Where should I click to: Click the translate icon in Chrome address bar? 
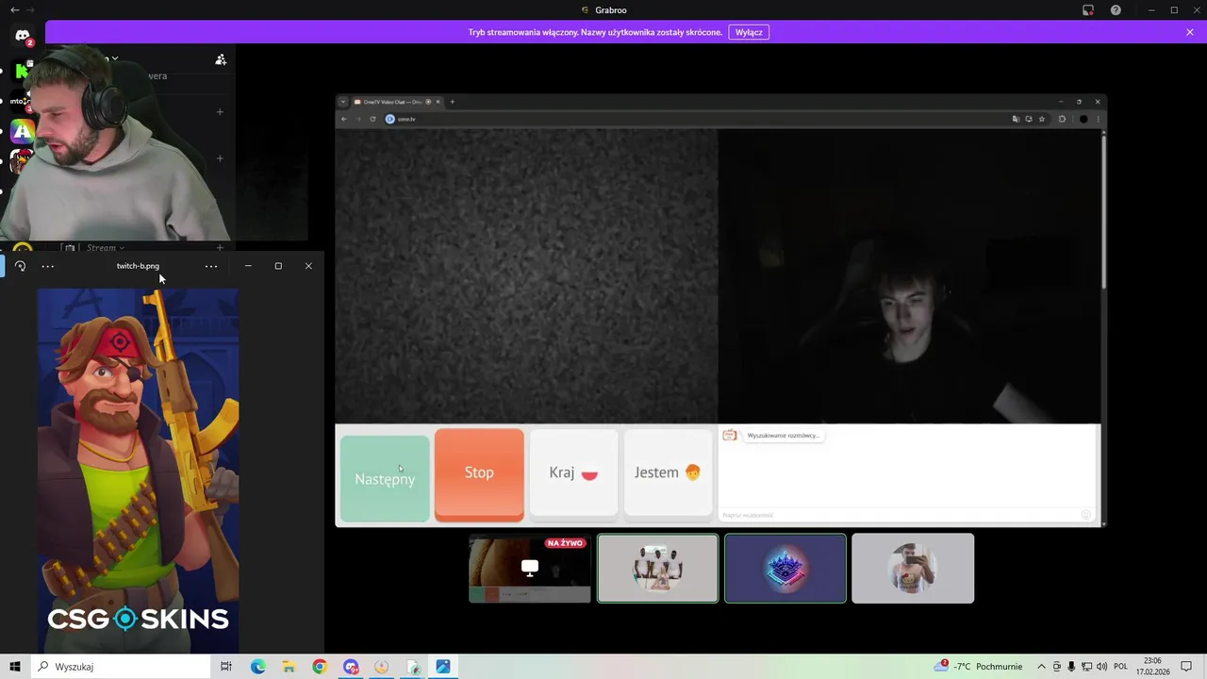pyautogui.click(x=1016, y=119)
